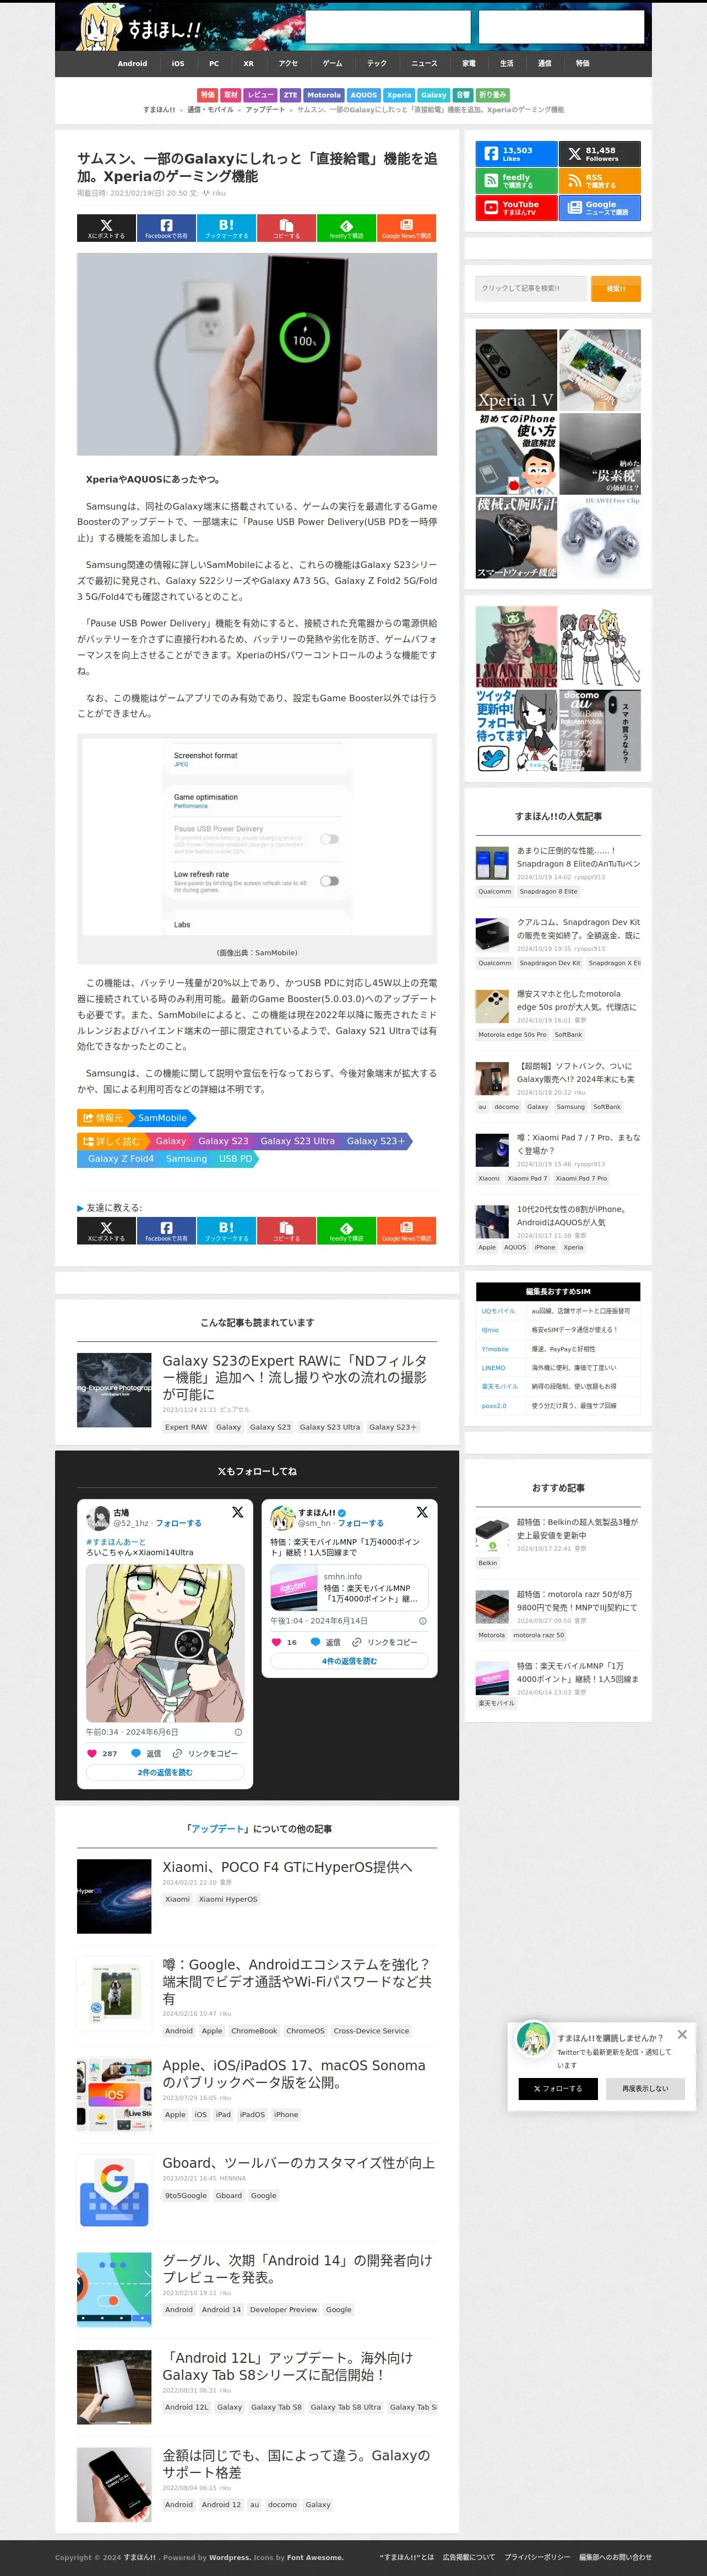The image size is (707, 2576).
Task: Open Galaxy S23 Expert RAW related article
Action: tap(295, 1377)
